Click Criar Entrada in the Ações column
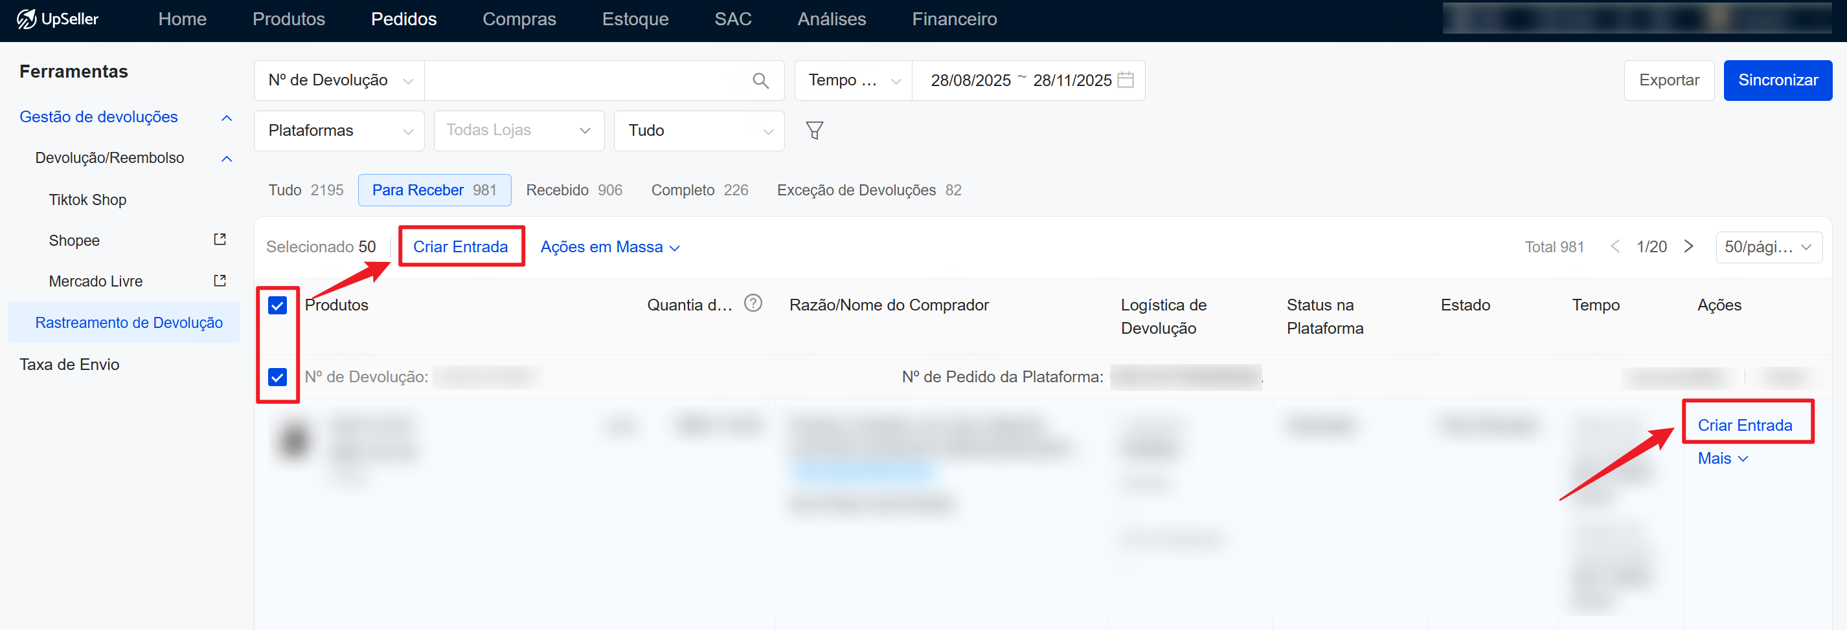 coord(1745,425)
